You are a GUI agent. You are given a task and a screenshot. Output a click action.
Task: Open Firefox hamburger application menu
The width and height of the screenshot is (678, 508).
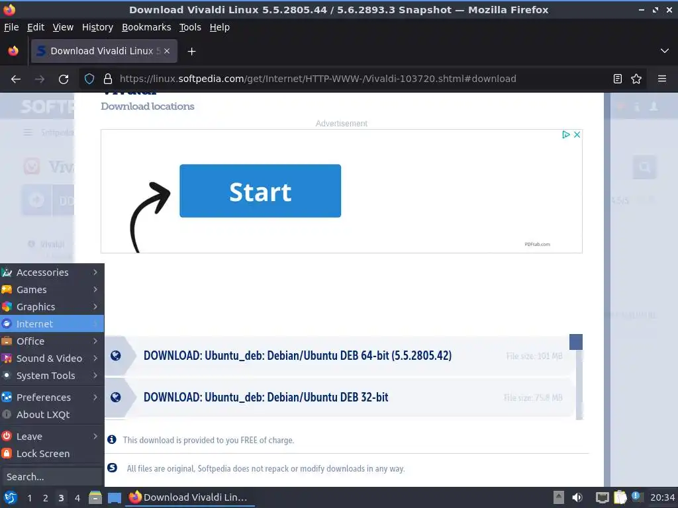[662, 79]
